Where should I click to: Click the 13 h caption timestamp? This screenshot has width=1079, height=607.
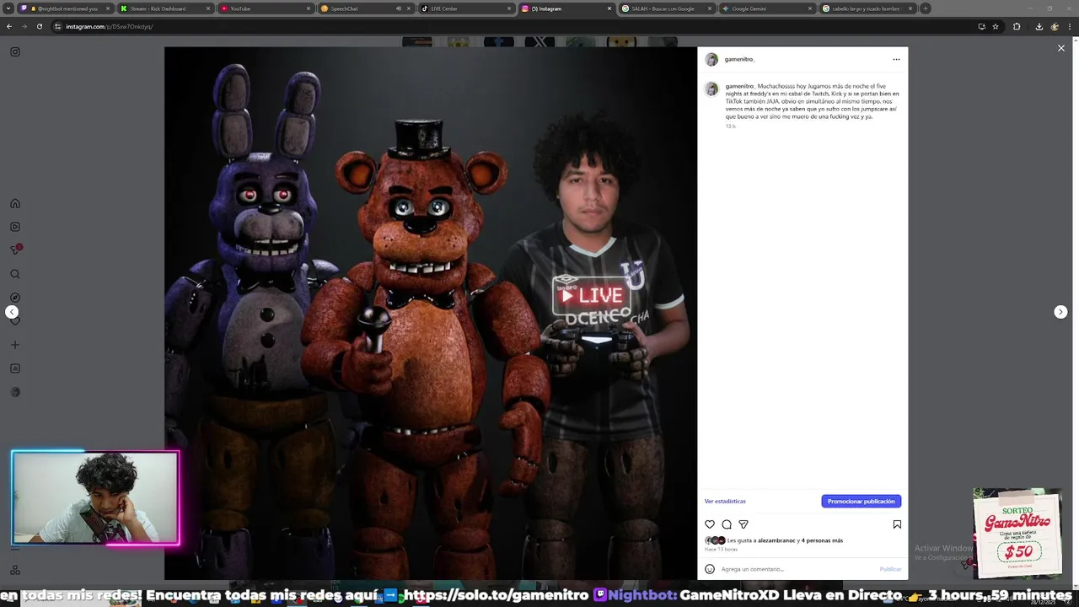[730, 126]
